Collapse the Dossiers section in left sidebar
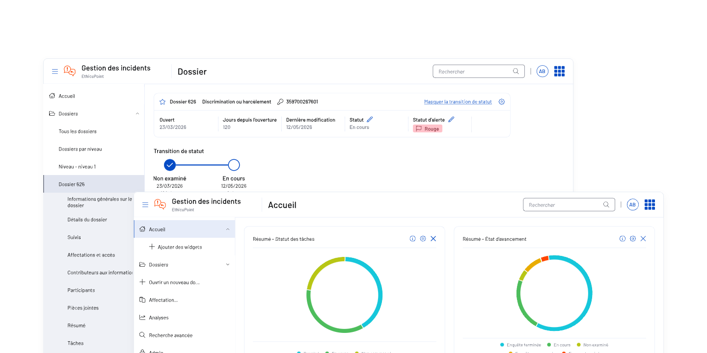The height and width of the screenshot is (353, 707). tap(137, 114)
